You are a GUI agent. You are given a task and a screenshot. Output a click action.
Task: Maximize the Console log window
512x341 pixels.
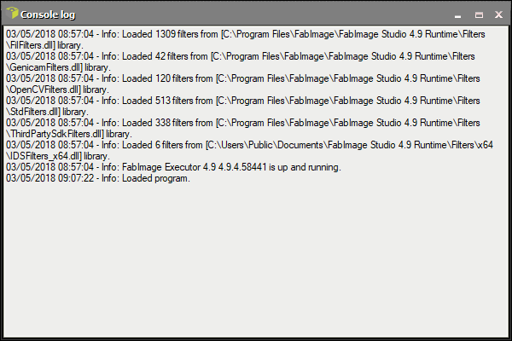pyautogui.click(x=479, y=15)
